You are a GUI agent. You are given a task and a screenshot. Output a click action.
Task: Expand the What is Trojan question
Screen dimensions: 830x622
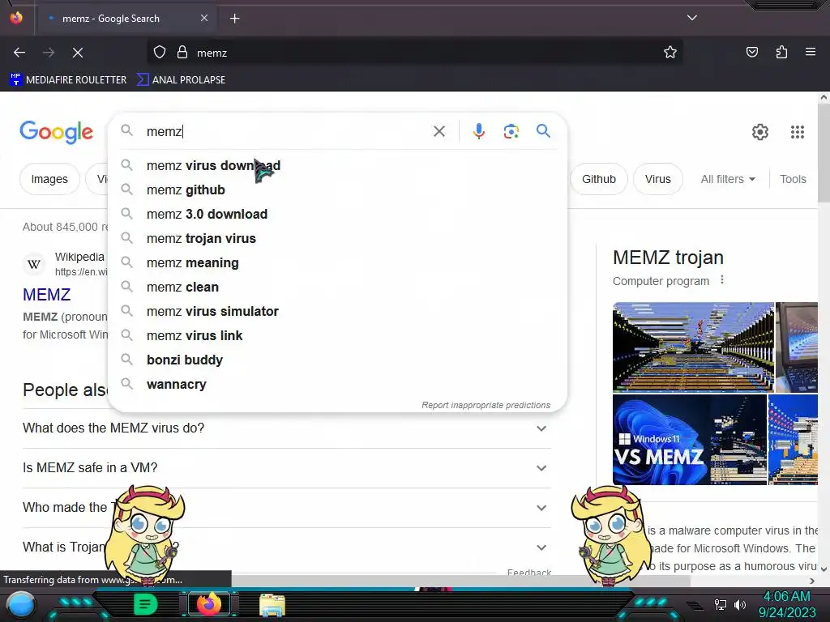tap(286, 547)
